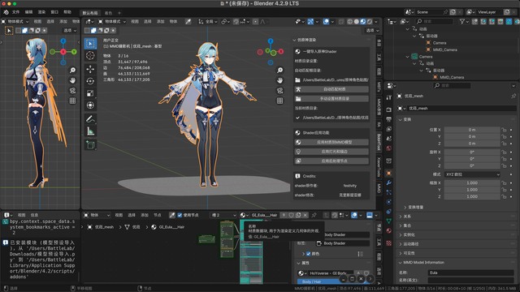Image resolution: width=520 pixels, height=292 pixels.
Task: Open the 渲染 menu
Action: [x=41, y=12]
